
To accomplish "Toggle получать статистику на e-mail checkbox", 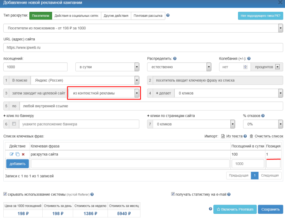I will click(173, 194).
